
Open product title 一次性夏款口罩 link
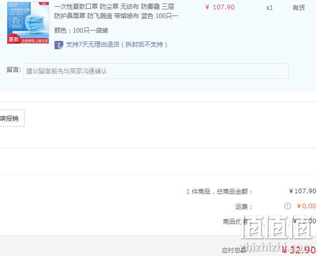point(114,7)
